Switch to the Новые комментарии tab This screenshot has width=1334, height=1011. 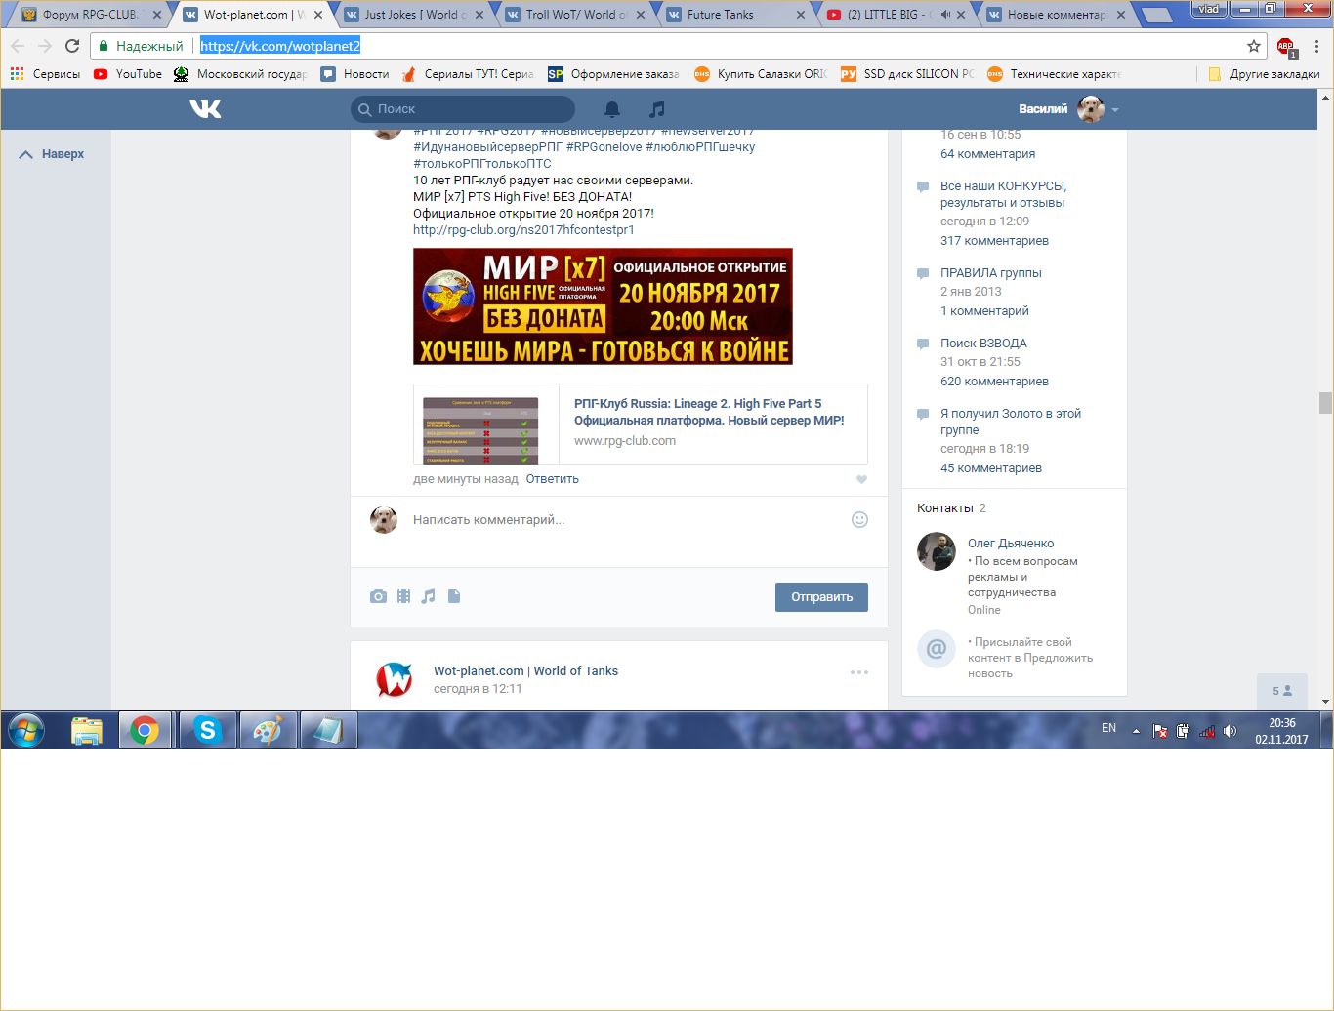coord(1056,15)
